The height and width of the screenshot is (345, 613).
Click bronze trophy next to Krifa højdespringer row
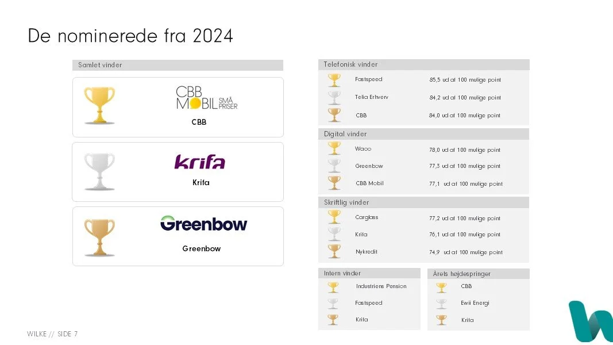(441, 320)
